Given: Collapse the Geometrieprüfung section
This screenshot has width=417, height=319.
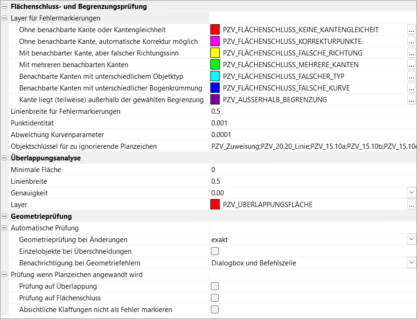Looking at the screenshot, I should [5, 216].
